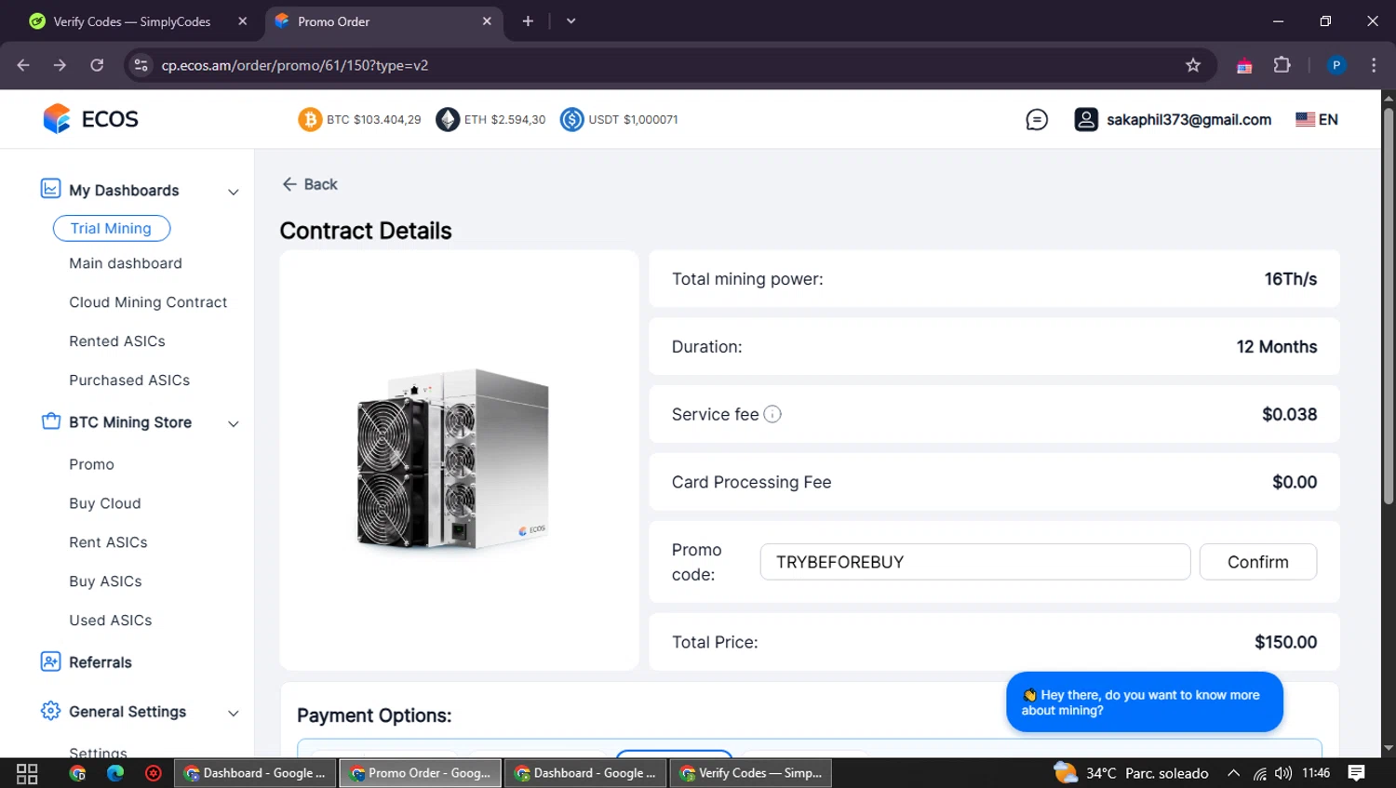Open Windows Task View icon in taskbar
The image size is (1396, 788).
pyautogui.click(x=27, y=773)
